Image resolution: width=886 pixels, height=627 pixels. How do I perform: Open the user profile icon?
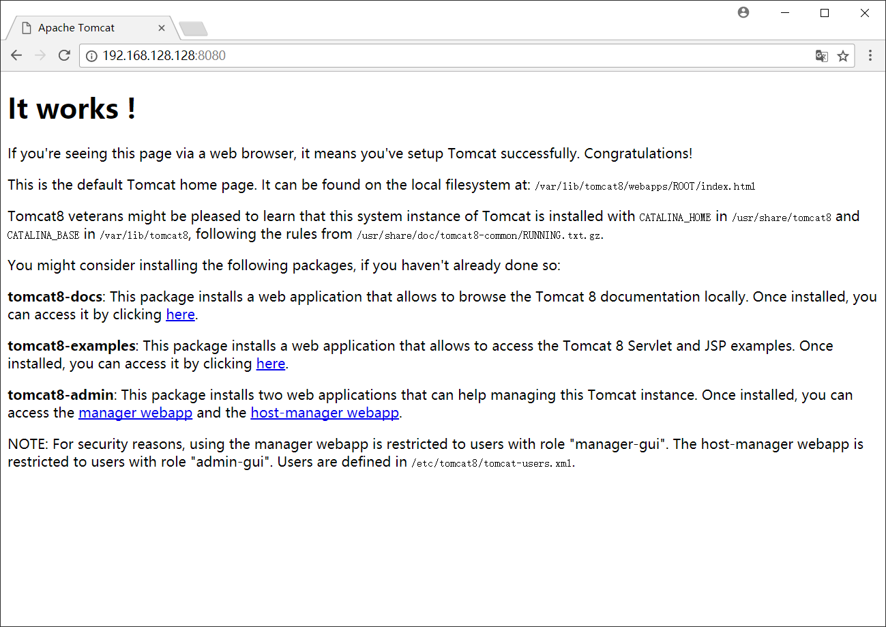743,12
